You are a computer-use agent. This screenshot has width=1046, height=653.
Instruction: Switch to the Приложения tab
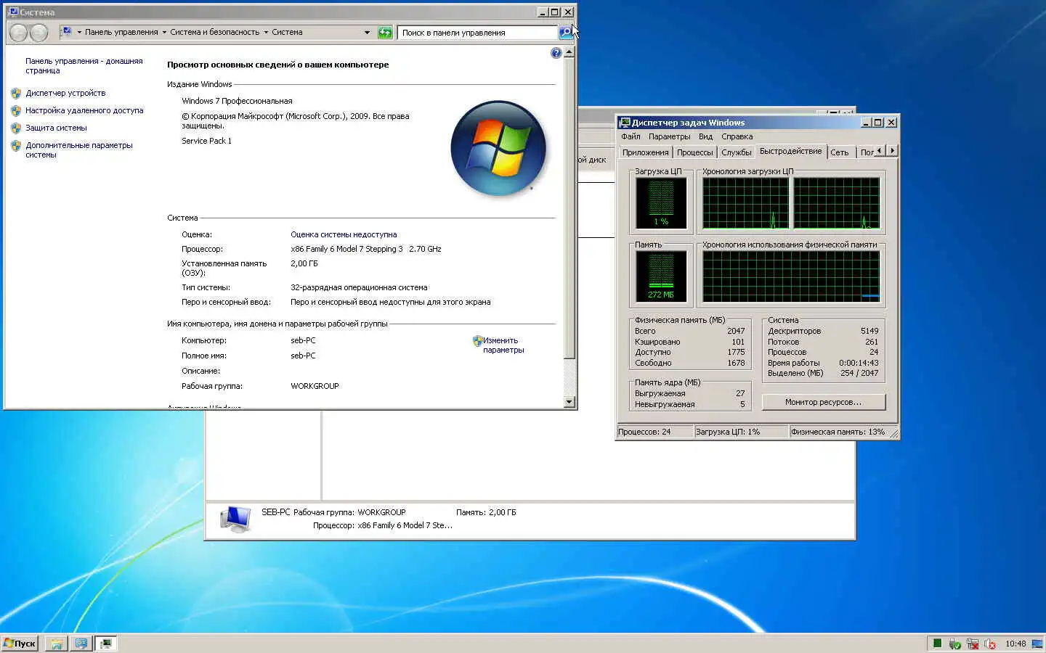[x=645, y=152]
